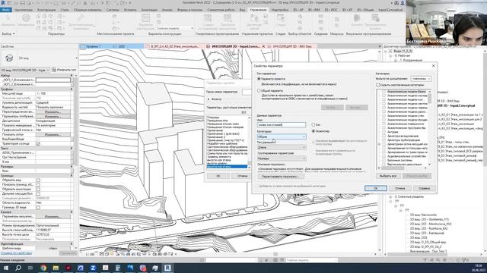The width and height of the screenshot is (487, 273).
Task: Select the Параметр проекта radio button
Action: (x=259, y=79)
